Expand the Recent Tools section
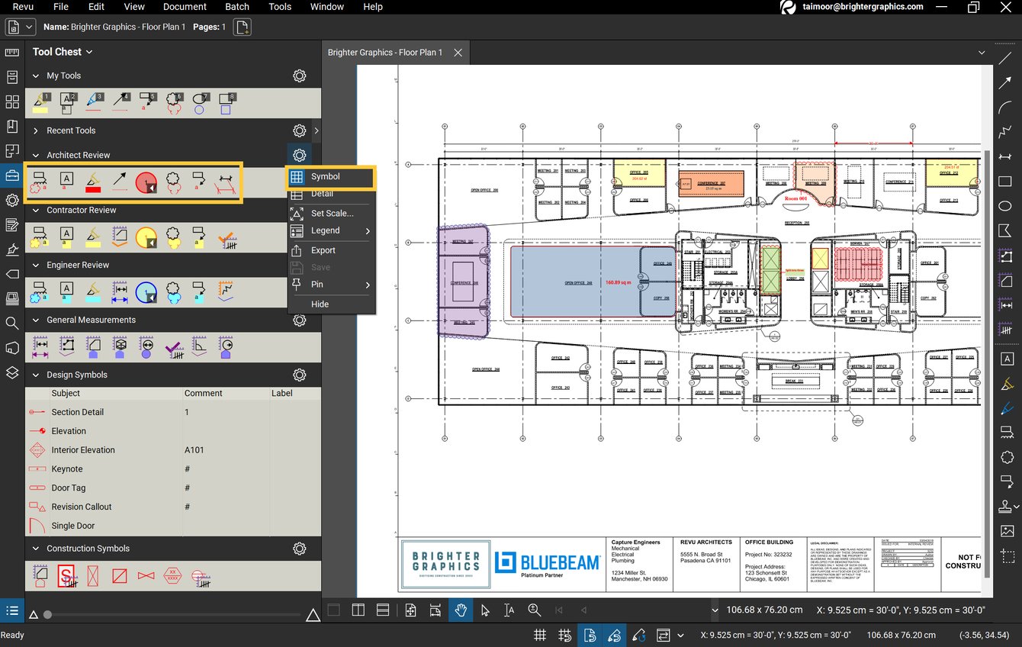This screenshot has height=647, width=1022. click(35, 130)
